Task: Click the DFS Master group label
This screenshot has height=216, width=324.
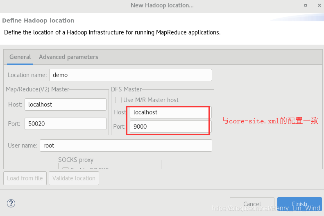Action: coord(126,89)
